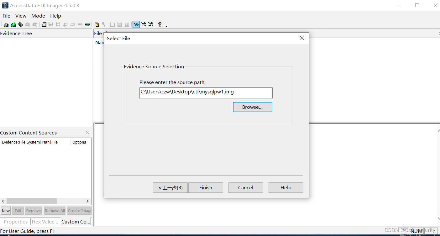Toggle automatic file viewer glasses icon
Screen dimensions: 440x236
[136, 24]
